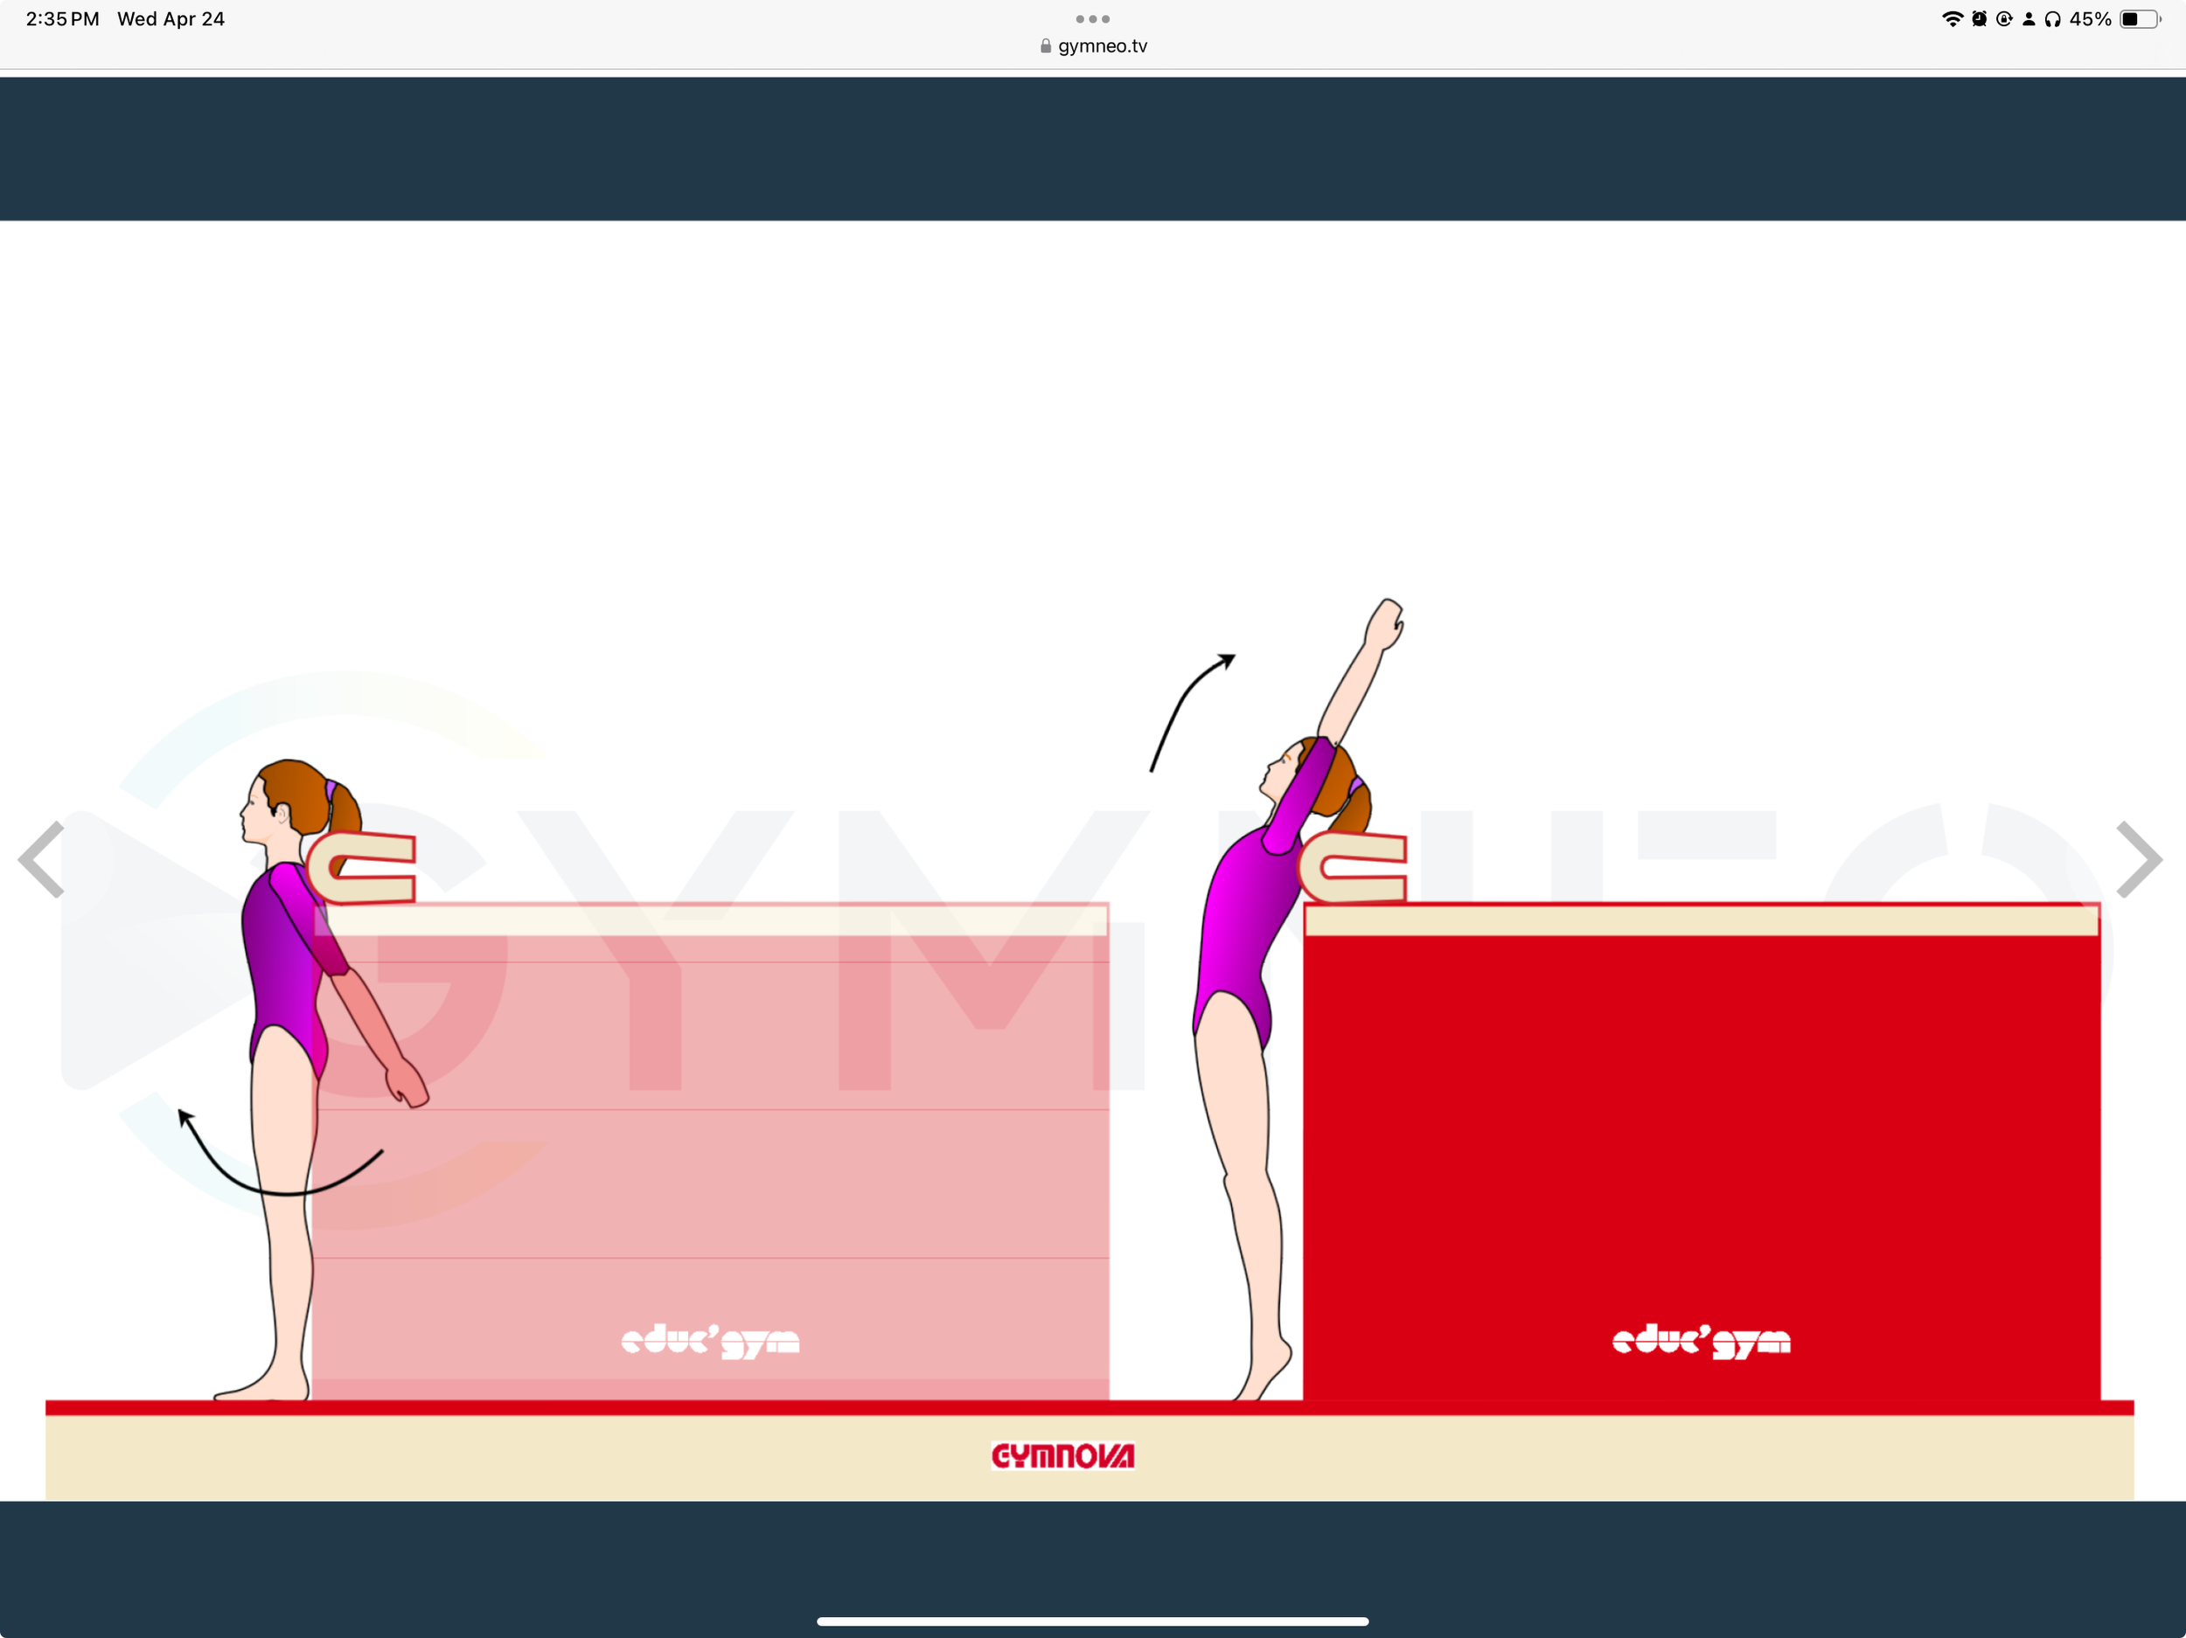Open the gymneo.tv address bar
Viewport: 2186px width, 1638px height.
coord(1102,45)
